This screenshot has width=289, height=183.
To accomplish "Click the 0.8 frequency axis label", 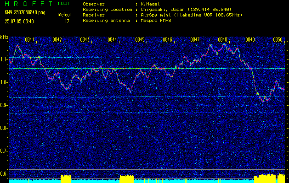I will click(4, 128).
